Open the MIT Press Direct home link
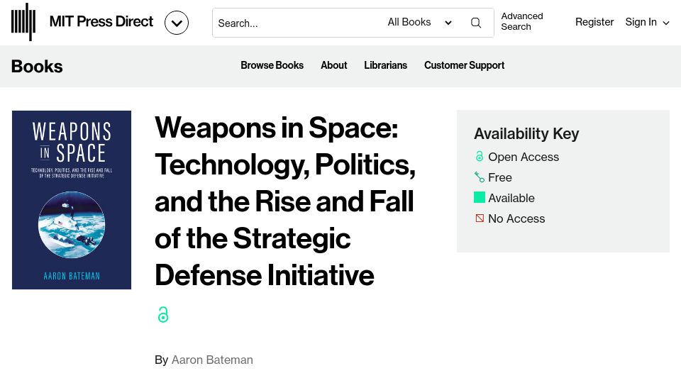The image size is (681, 383). 101,21
